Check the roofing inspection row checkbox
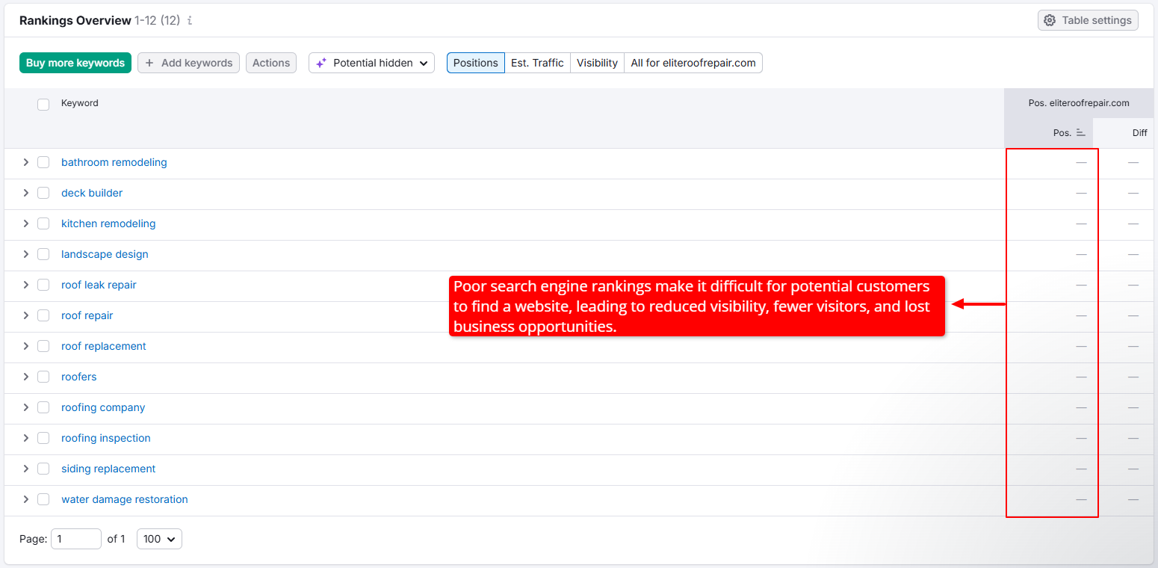This screenshot has height=568, width=1158. [x=43, y=438]
